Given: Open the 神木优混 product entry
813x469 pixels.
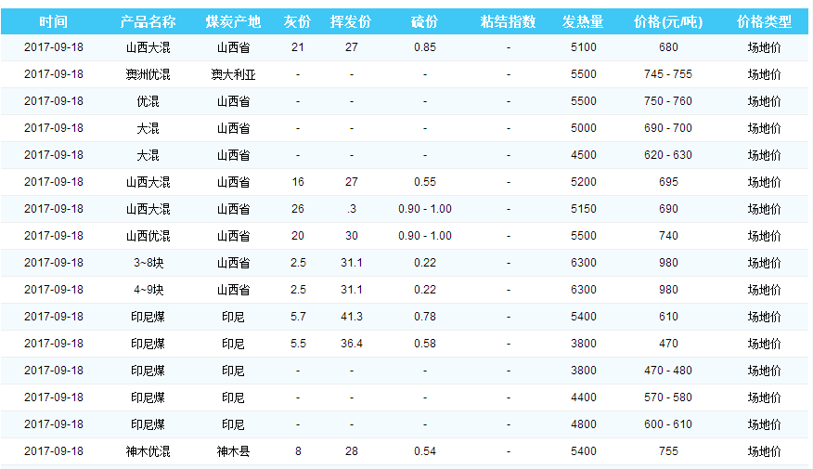Looking at the screenshot, I should [148, 451].
